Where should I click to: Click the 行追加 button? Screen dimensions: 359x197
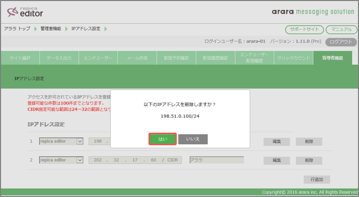coord(317,179)
